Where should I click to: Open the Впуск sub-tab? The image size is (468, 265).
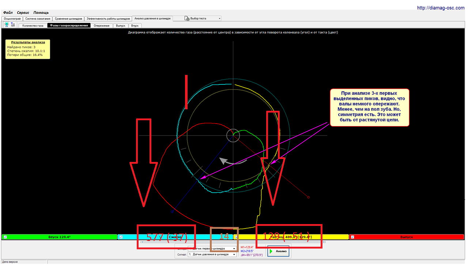[x=135, y=26]
